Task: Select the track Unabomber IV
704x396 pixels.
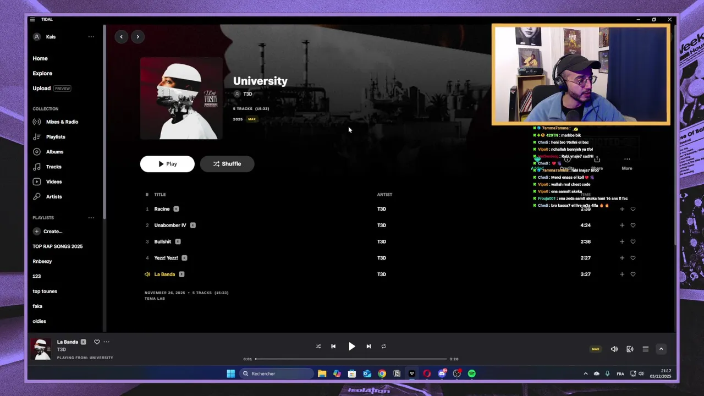Action: tap(170, 226)
